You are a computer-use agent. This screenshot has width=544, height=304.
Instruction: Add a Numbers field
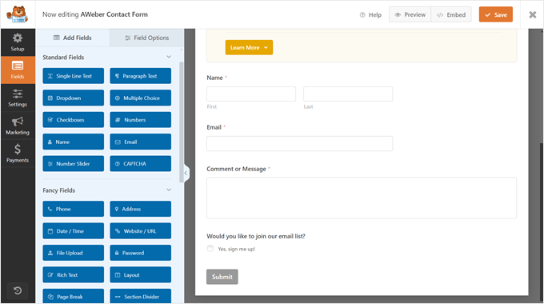[x=141, y=120]
